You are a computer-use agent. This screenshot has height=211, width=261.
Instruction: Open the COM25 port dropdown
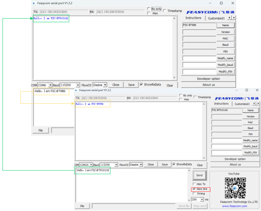91,165
